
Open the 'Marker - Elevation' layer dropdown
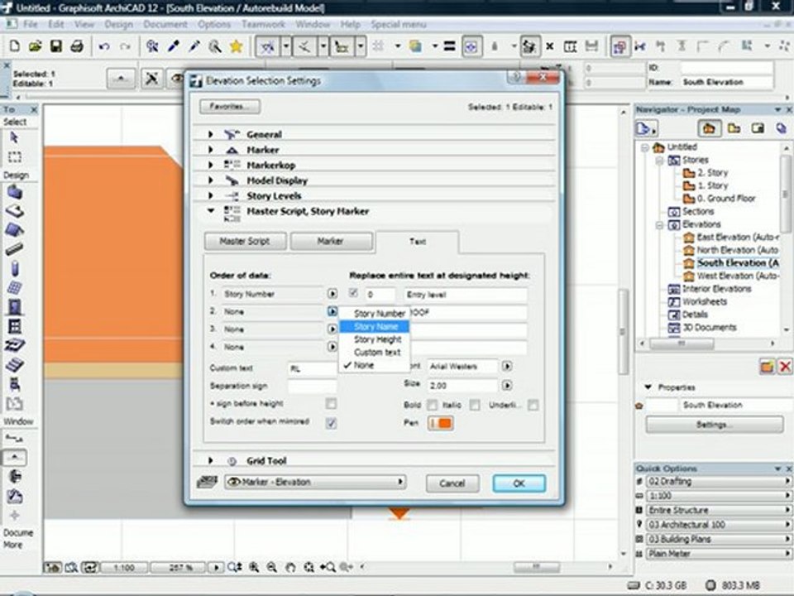(x=314, y=482)
